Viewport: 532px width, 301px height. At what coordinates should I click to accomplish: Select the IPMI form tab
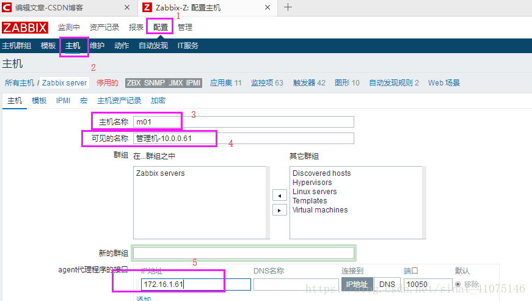coord(63,101)
